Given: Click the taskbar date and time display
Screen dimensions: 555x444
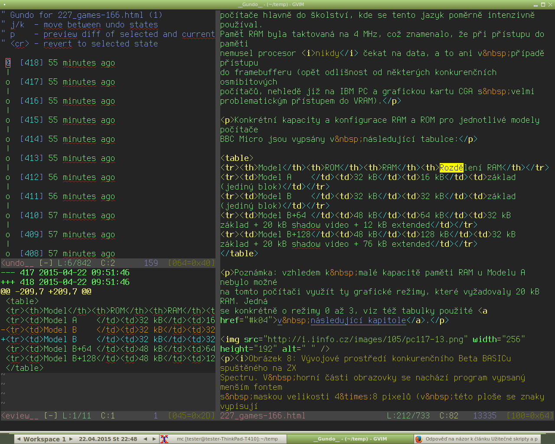Looking at the screenshot, I should pyautogui.click(x=108, y=439).
